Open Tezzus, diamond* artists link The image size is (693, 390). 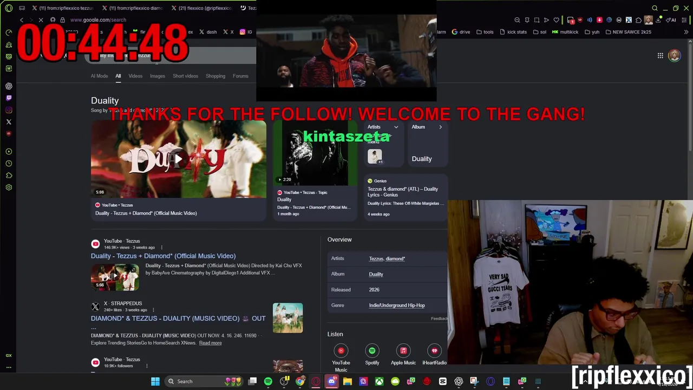pos(387,259)
